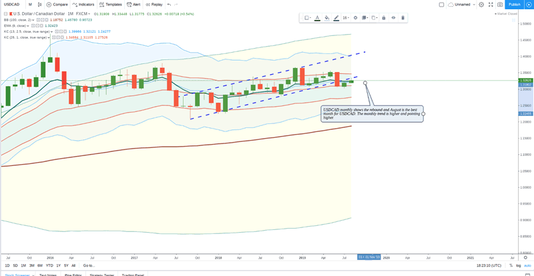The width and height of the screenshot is (534, 276).
Task: Start bar Replay mode
Action: pos(154,4)
